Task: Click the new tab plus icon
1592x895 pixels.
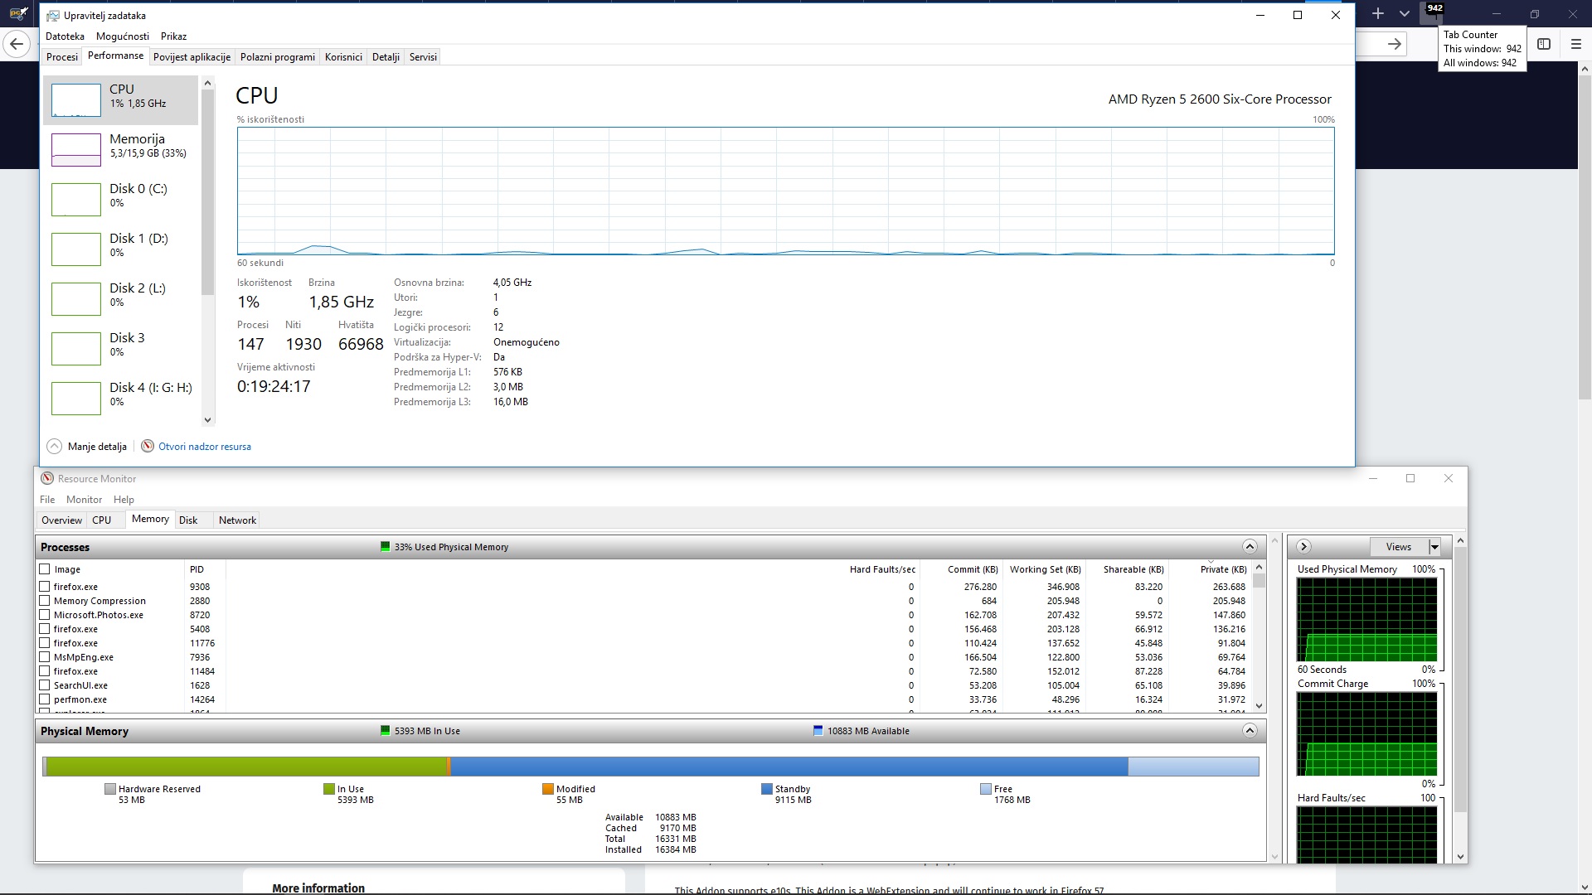Action: pyautogui.click(x=1378, y=14)
